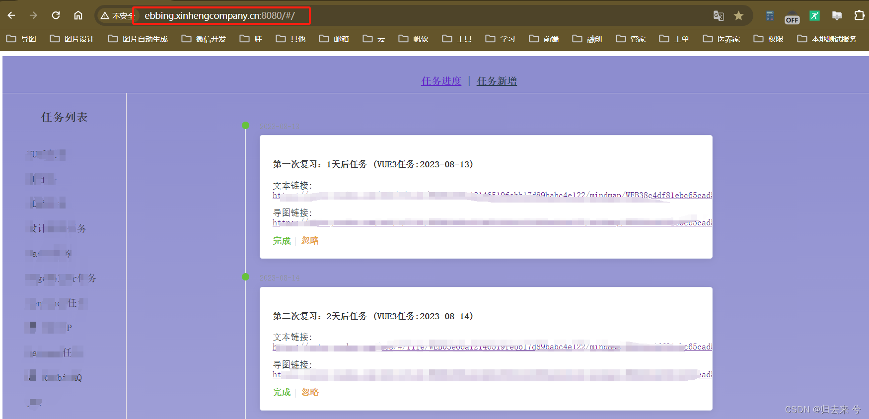The width and height of the screenshot is (869, 419).
Task: Open the 导图 bookmark folder
Action: point(21,39)
